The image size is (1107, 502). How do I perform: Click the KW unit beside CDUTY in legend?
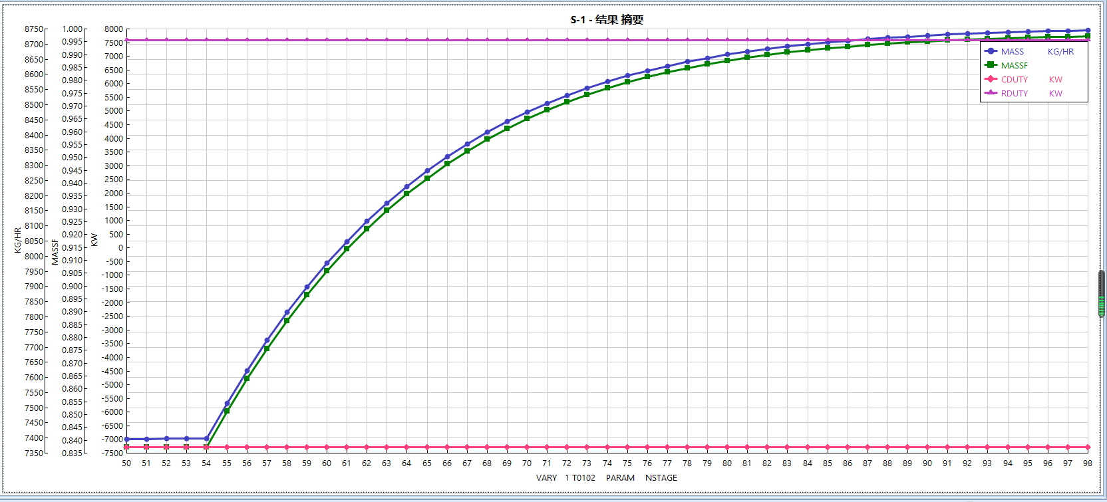1056,79
